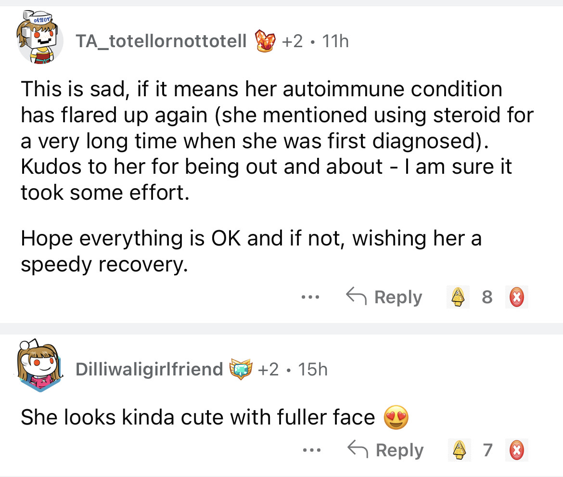Open the three-dot menu on Dilliwaligirlfriend's comment
Image resolution: width=563 pixels, height=477 pixels.
(310, 450)
